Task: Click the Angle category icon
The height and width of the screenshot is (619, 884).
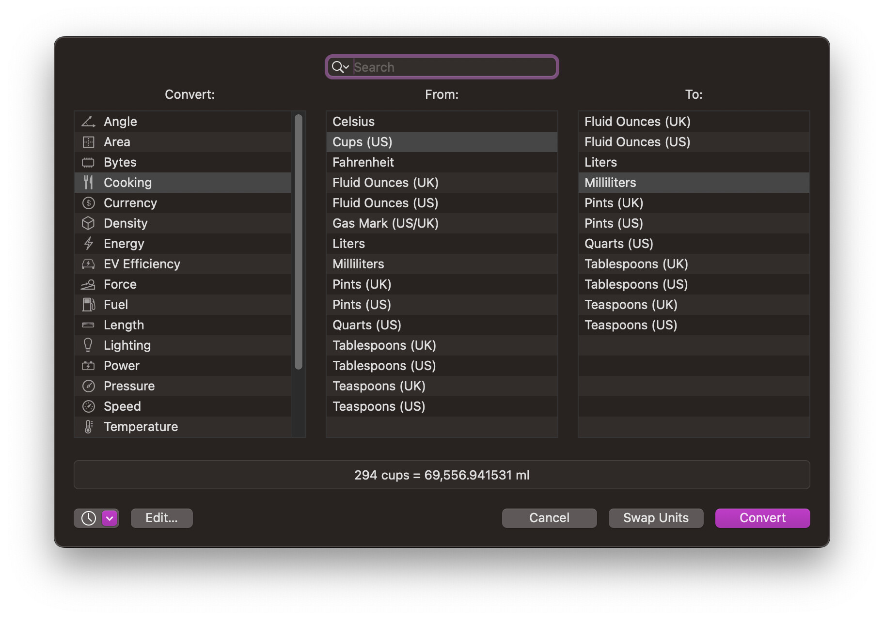Action: pyautogui.click(x=88, y=122)
